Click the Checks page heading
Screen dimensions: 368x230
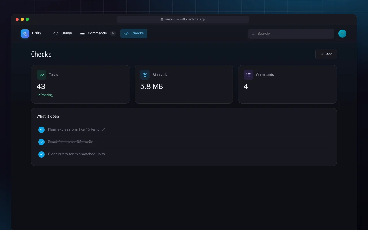(x=41, y=55)
